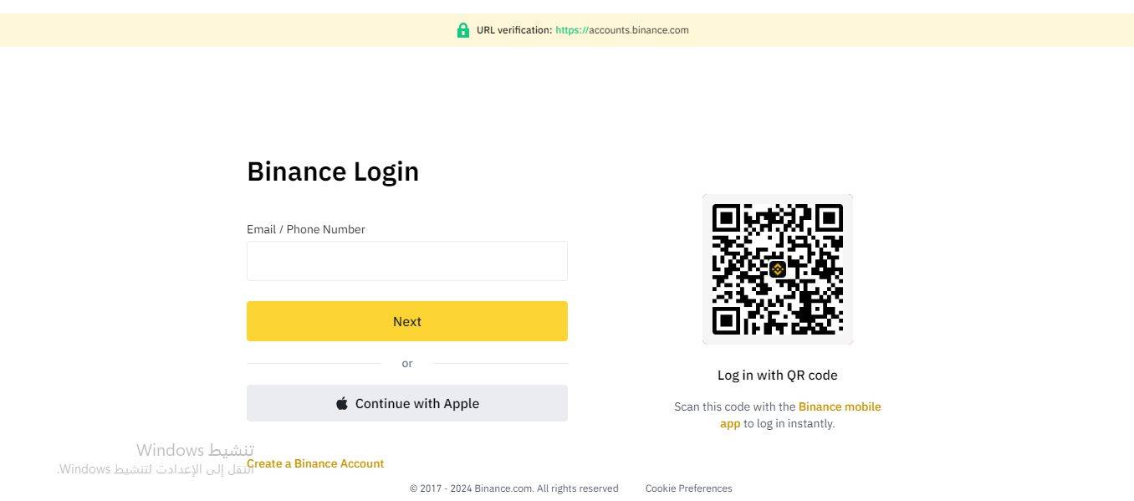Follow the Binance mobile app link
Image resolution: width=1134 pixels, height=501 pixels.
click(839, 406)
